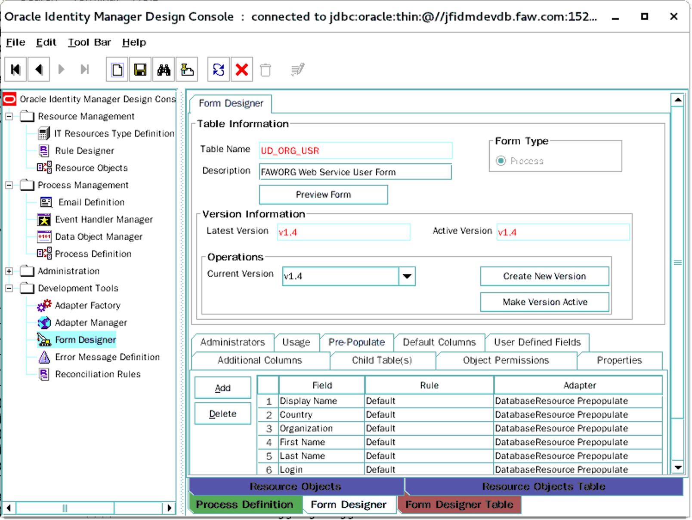Open Adapter Factory node
Screen dimensions: 692x520
coord(87,306)
